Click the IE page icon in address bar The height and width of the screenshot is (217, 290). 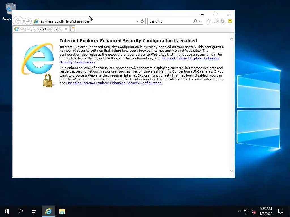36,21
